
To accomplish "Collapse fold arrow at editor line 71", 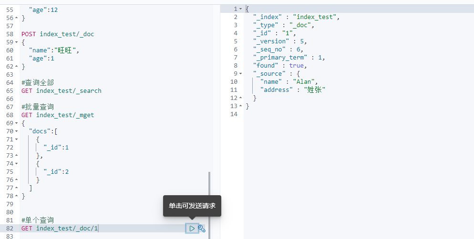I will coord(16,139).
